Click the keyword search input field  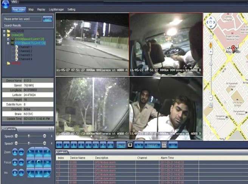point(22,19)
